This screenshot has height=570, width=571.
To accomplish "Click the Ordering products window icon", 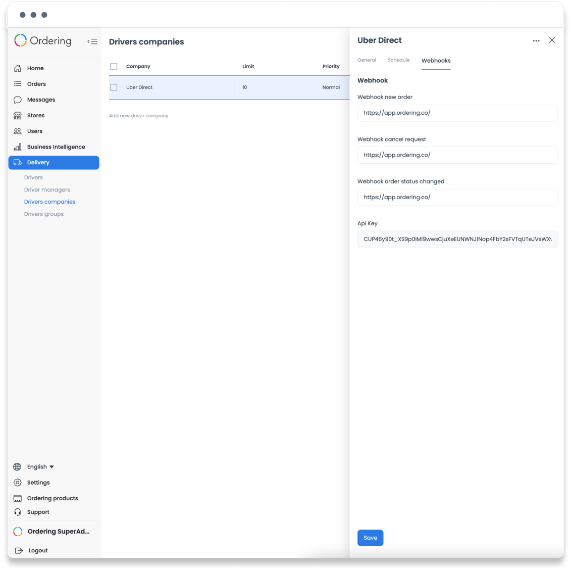I will [x=18, y=498].
